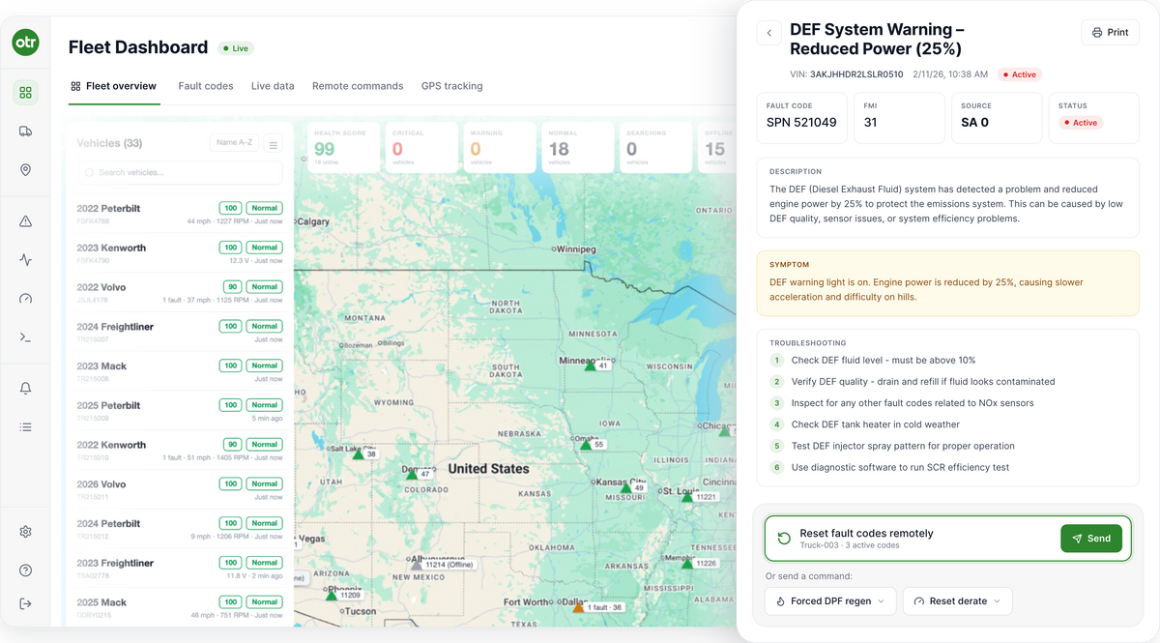Select the 2022 Volvo vehicle row

(x=180, y=293)
